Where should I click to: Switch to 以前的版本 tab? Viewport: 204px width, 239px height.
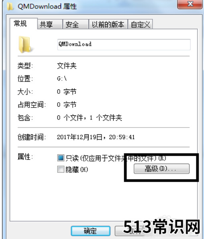(x=108, y=24)
